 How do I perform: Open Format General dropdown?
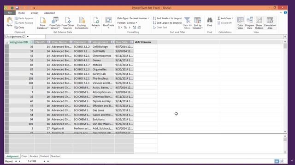(127, 23)
